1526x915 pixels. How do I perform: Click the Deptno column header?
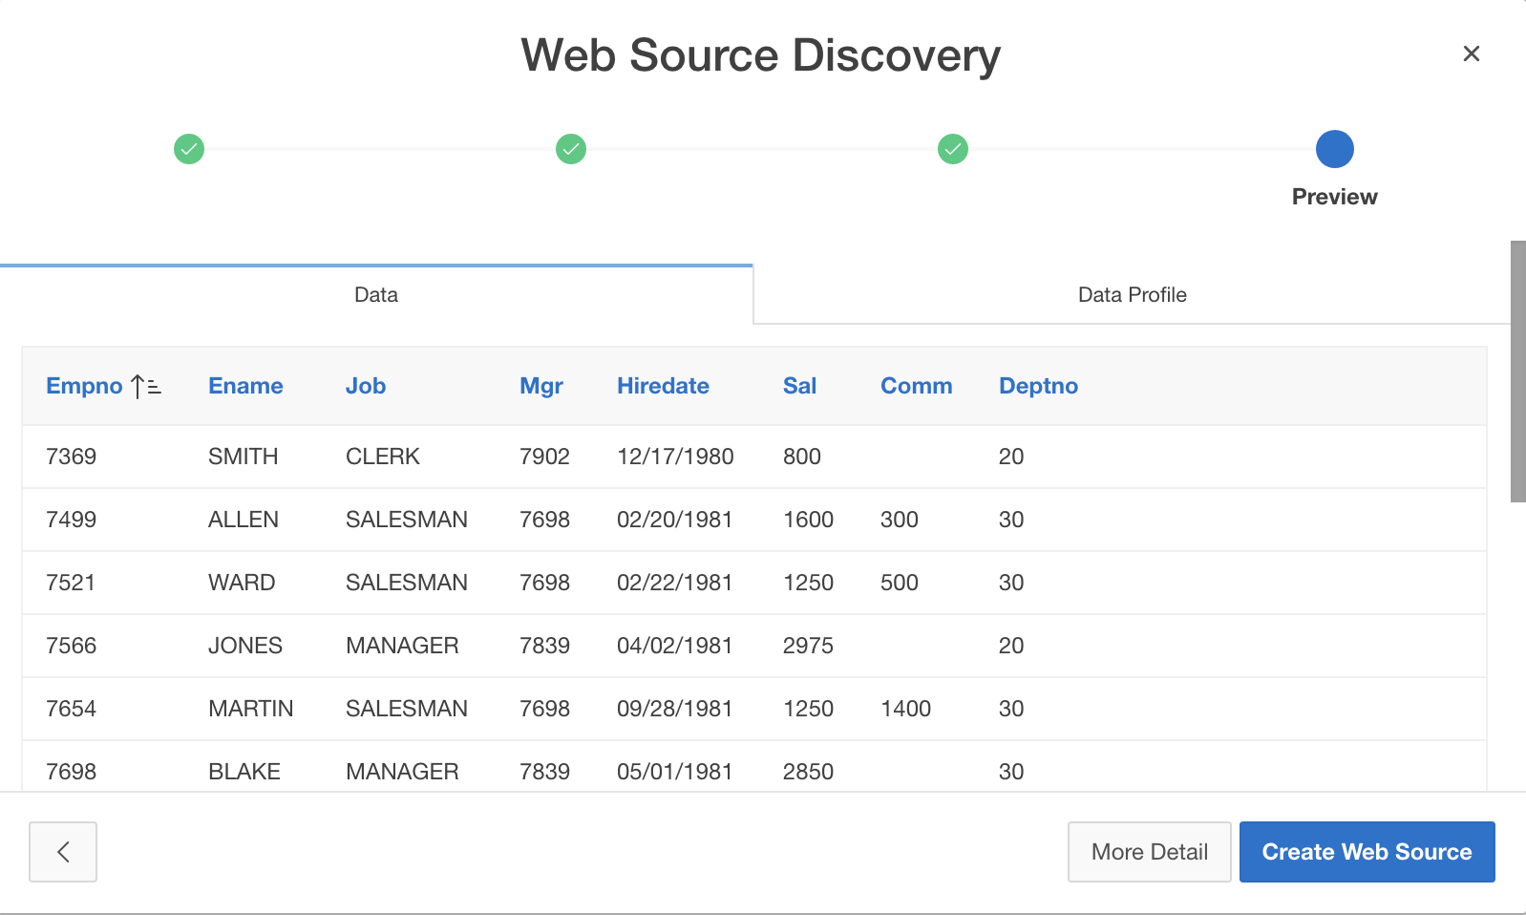pos(1038,386)
